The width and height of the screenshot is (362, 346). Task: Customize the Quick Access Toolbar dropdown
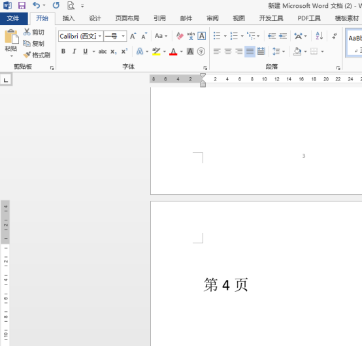[x=82, y=6]
